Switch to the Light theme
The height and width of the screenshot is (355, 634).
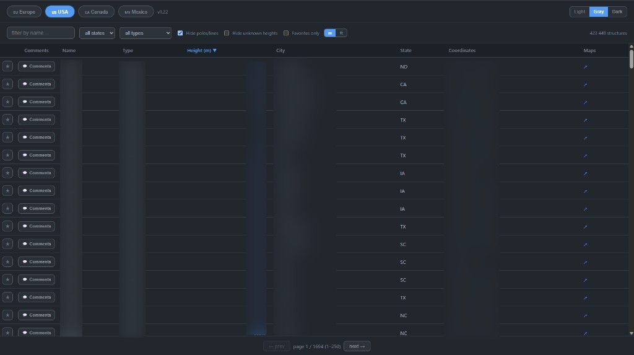[x=580, y=12]
